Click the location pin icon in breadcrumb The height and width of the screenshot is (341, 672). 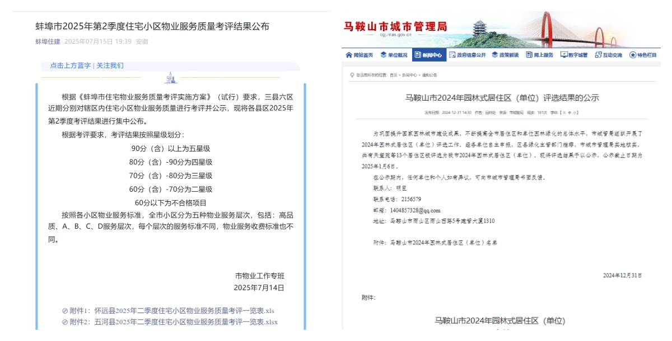pos(351,75)
